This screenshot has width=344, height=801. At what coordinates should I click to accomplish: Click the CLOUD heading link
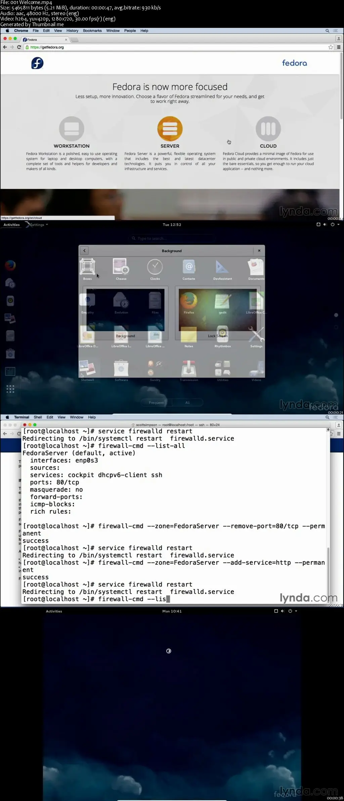tap(268, 146)
